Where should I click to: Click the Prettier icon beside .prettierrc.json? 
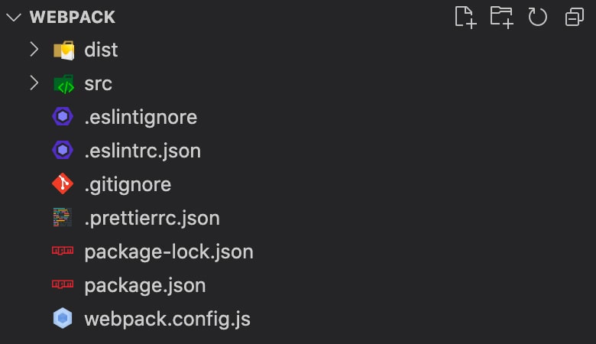coord(63,217)
